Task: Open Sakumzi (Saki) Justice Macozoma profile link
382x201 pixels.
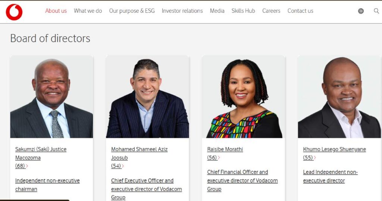Action: 41,154
